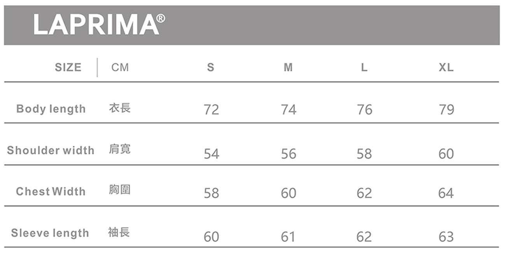505x257 pixels.
Task: Click the SIZE header label
Action: [68, 68]
